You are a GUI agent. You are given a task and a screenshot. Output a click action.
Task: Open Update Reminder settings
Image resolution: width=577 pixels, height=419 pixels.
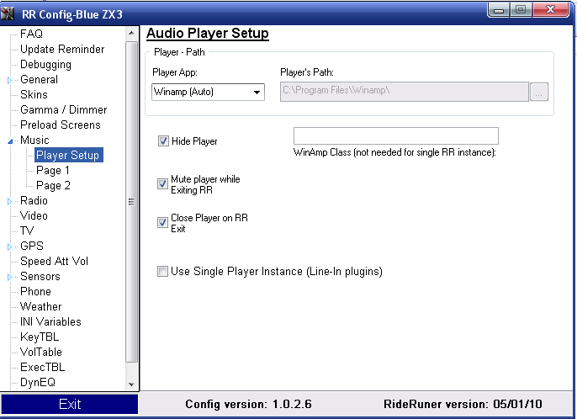click(x=62, y=49)
